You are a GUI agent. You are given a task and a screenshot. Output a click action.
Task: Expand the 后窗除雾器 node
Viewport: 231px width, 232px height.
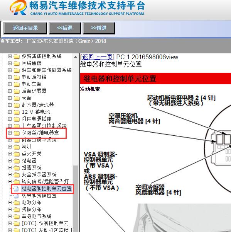pyautogui.click(x=10, y=91)
